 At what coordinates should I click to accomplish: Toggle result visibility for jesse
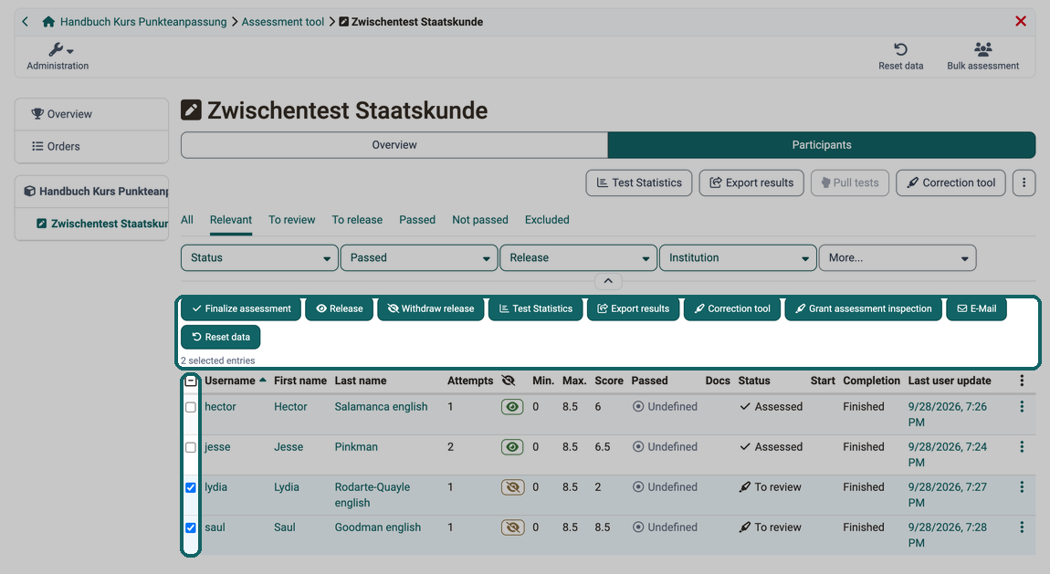[x=512, y=447]
